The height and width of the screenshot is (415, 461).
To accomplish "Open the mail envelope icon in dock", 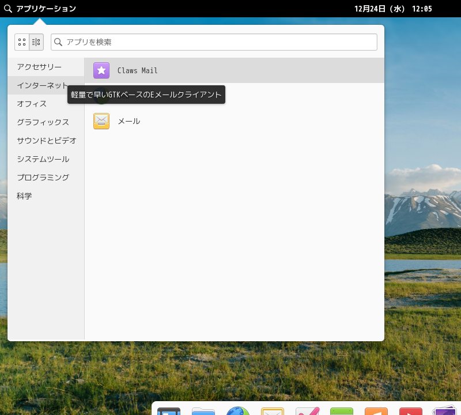I will coord(273,410).
